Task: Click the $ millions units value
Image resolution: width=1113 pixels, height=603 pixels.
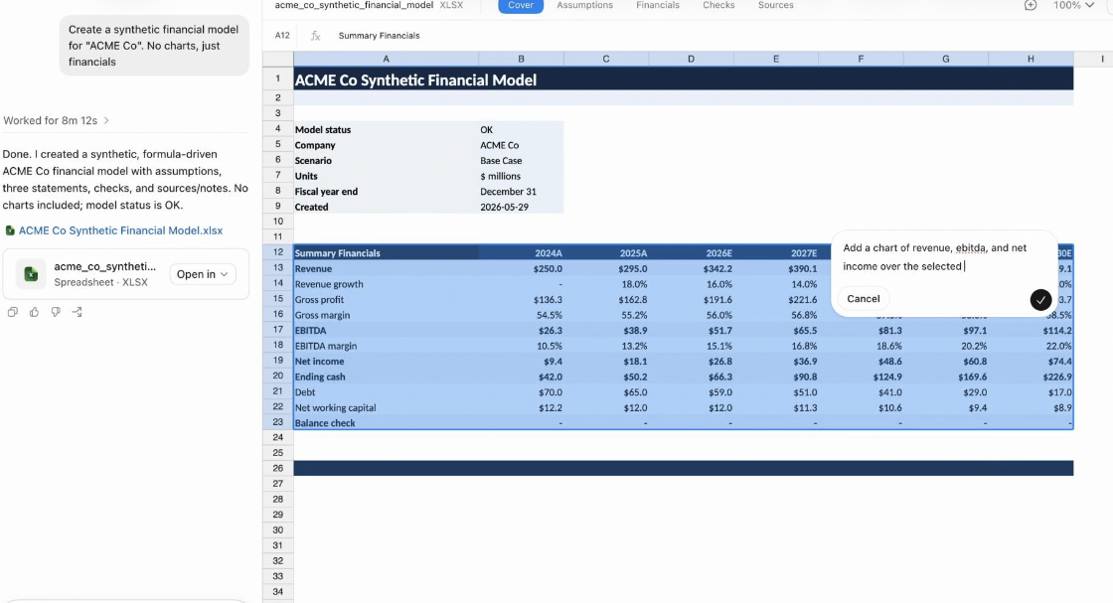Action: click(521, 176)
